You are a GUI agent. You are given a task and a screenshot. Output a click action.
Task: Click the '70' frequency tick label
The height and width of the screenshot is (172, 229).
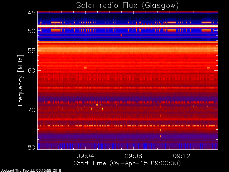(31, 110)
